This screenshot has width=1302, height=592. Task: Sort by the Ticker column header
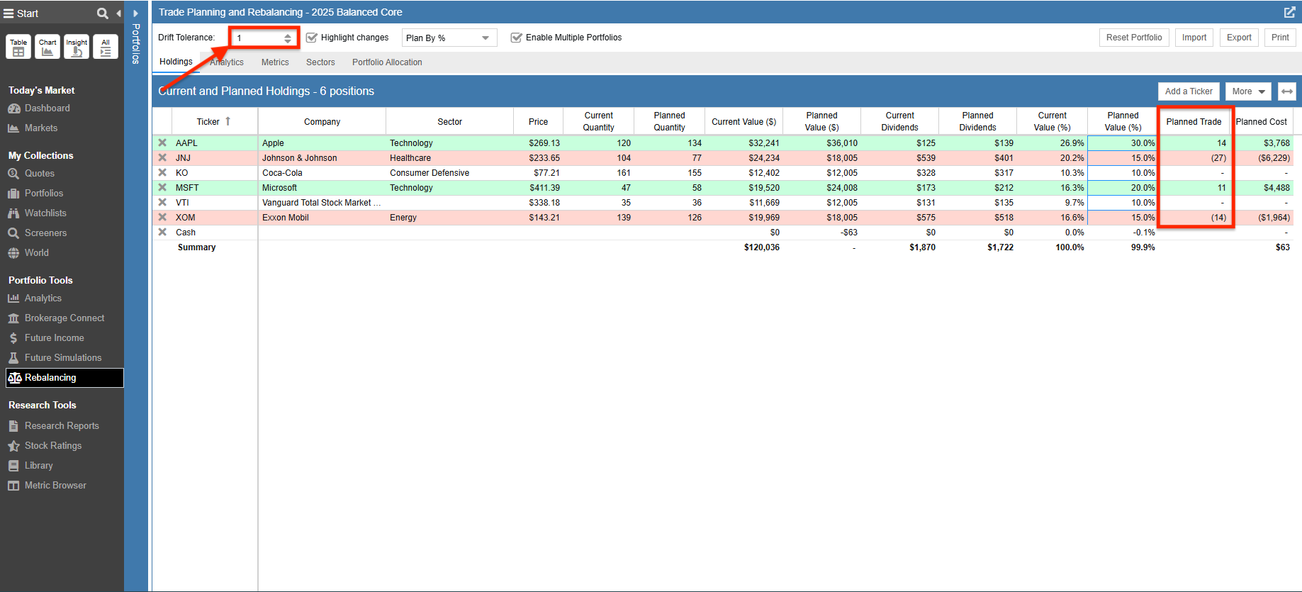tap(208, 122)
